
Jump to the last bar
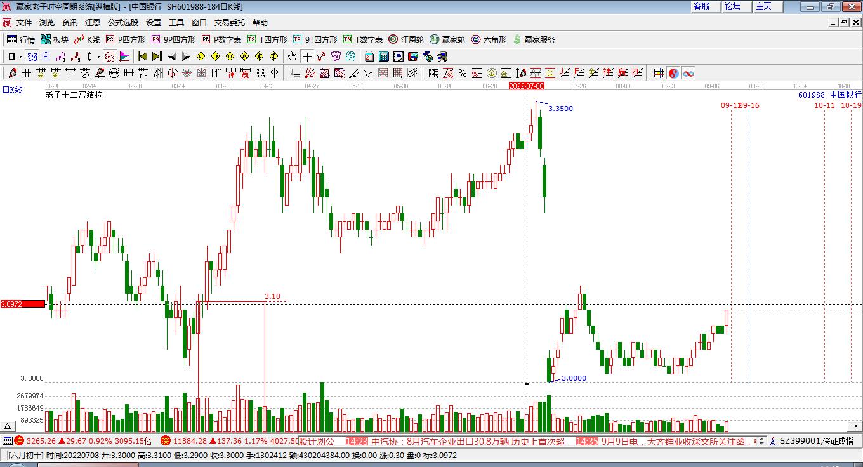point(157,56)
